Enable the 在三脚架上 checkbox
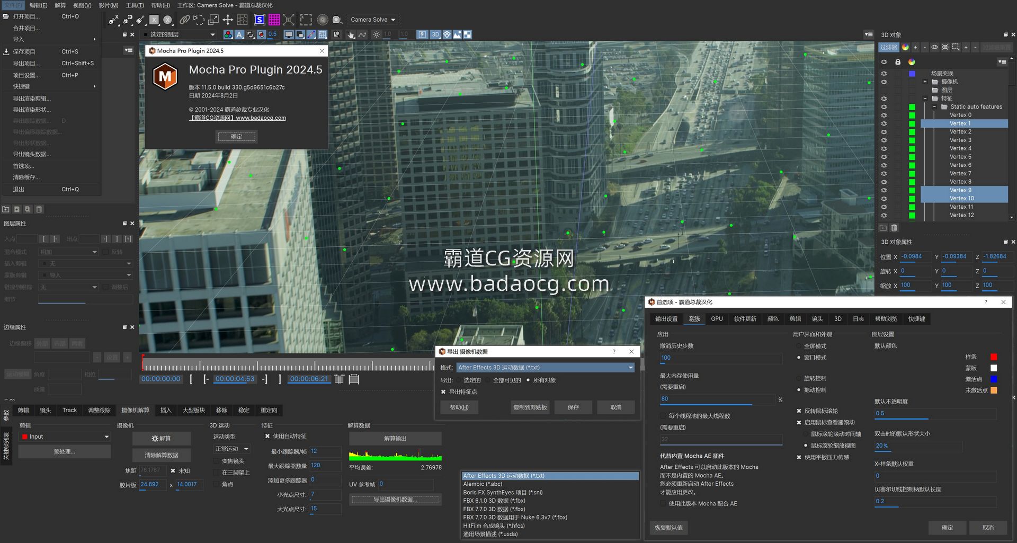The height and width of the screenshot is (543, 1017). [x=216, y=473]
